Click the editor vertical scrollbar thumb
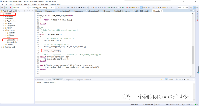 pyautogui.click(x=193, y=55)
